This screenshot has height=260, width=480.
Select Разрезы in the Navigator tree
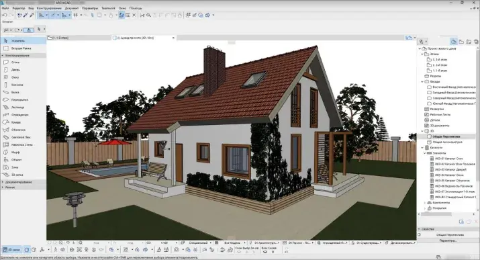[x=435, y=76]
